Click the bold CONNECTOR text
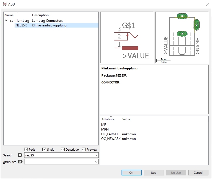The width and height of the screenshot is (212, 179). (x=110, y=82)
